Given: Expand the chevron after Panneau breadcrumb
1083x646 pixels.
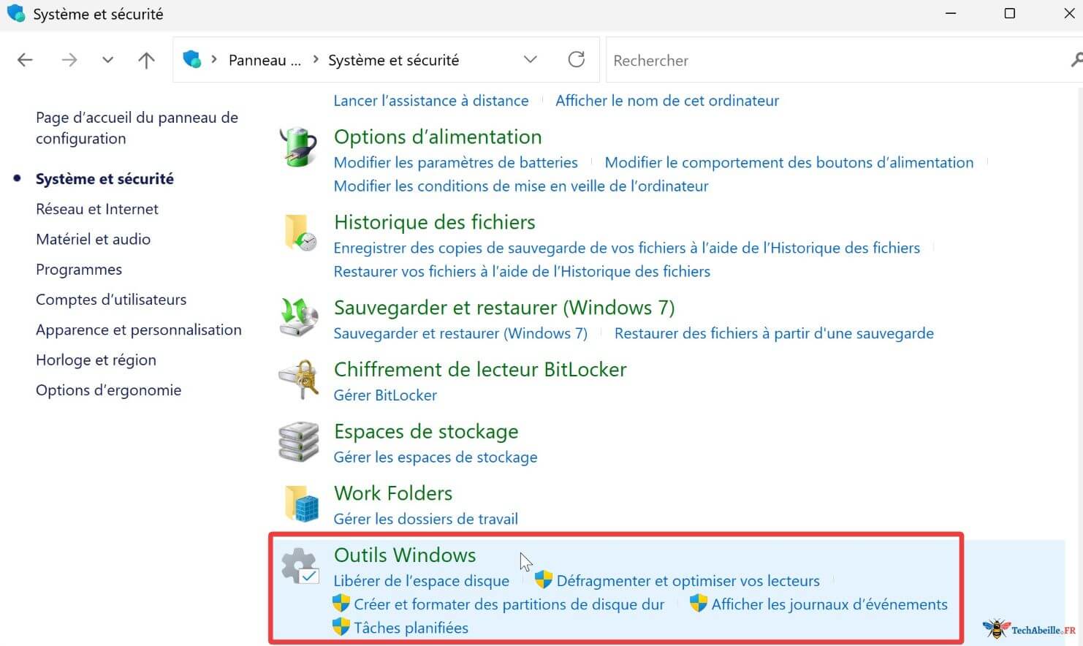Looking at the screenshot, I should [x=315, y=60].
